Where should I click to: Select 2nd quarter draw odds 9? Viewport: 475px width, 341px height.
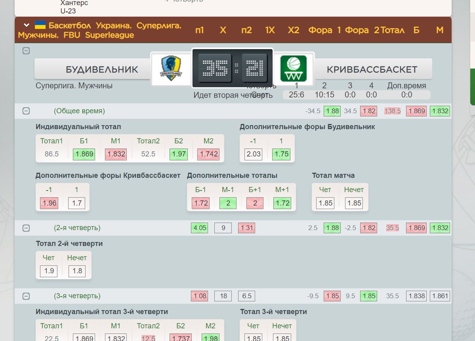point(223,228)
